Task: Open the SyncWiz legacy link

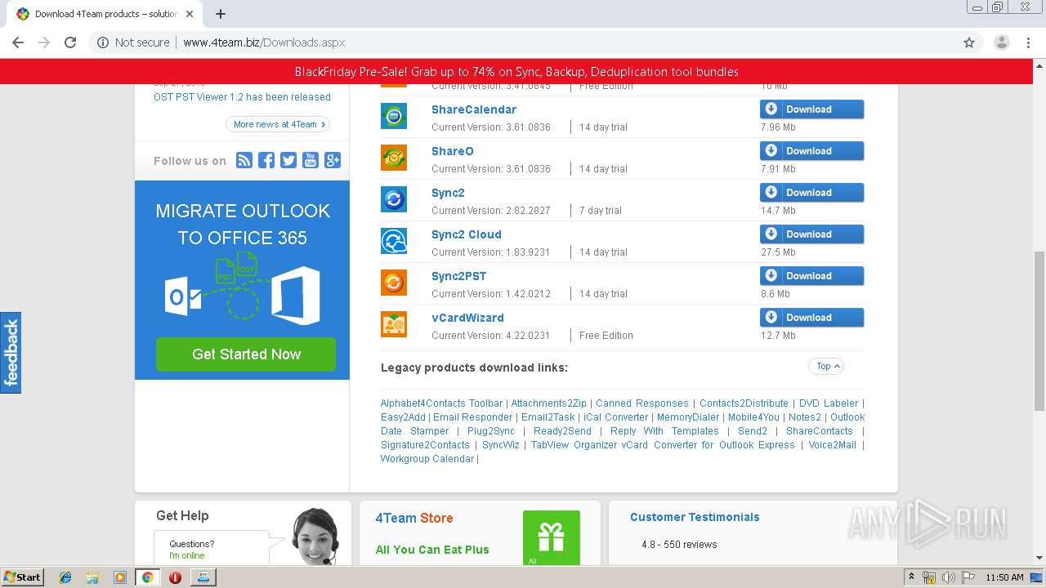Action: pos(500,445)
